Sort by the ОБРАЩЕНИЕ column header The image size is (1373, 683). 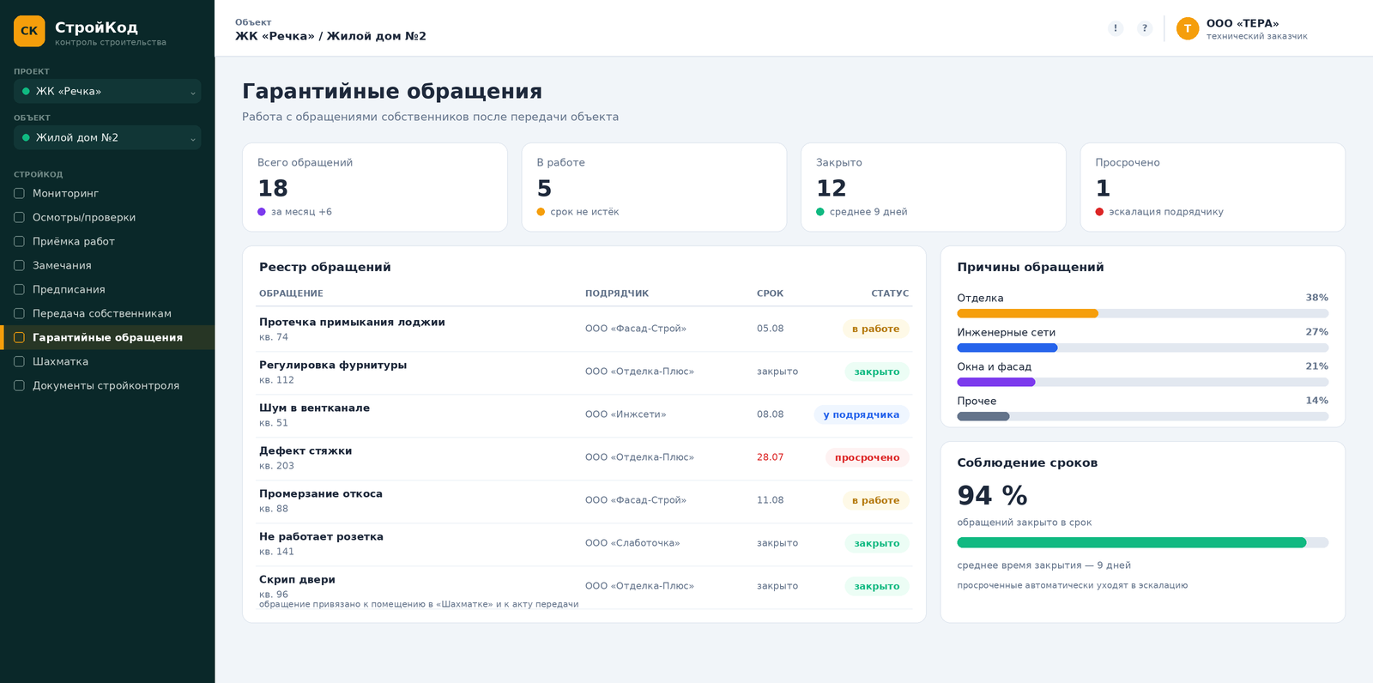coord(291,293)
